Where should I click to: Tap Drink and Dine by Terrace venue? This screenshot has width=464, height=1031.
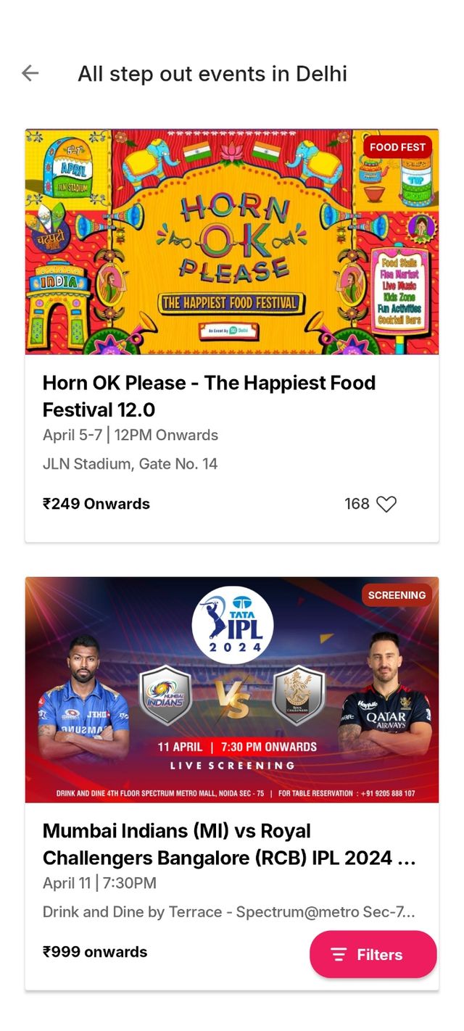229,912
